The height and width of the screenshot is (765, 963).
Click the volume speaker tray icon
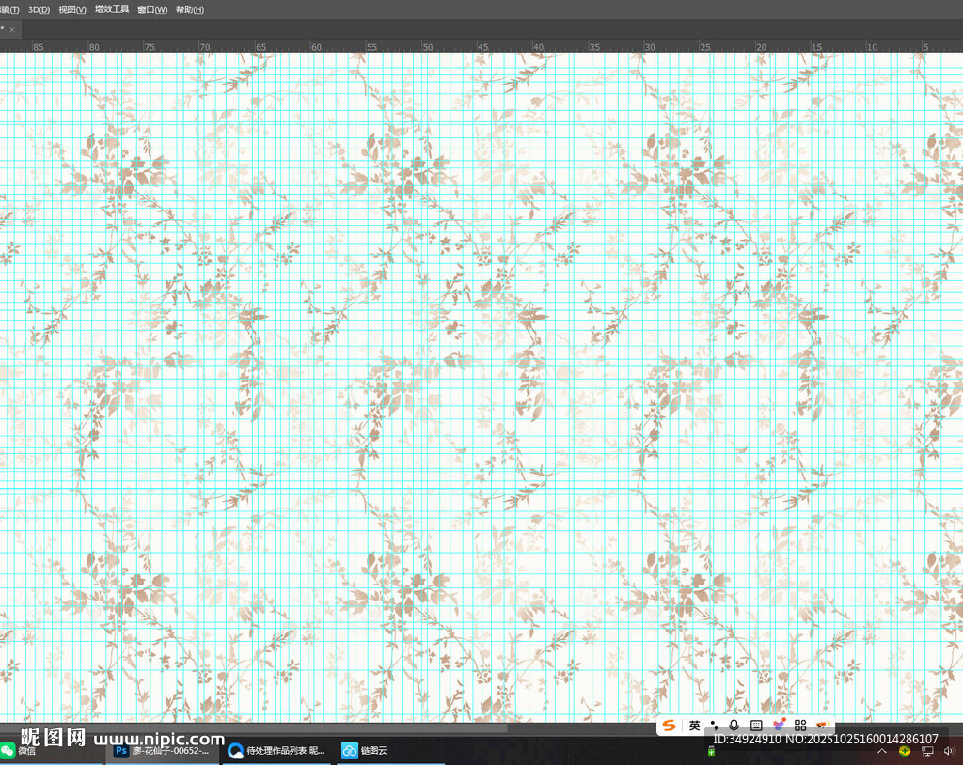click(949, 752)
